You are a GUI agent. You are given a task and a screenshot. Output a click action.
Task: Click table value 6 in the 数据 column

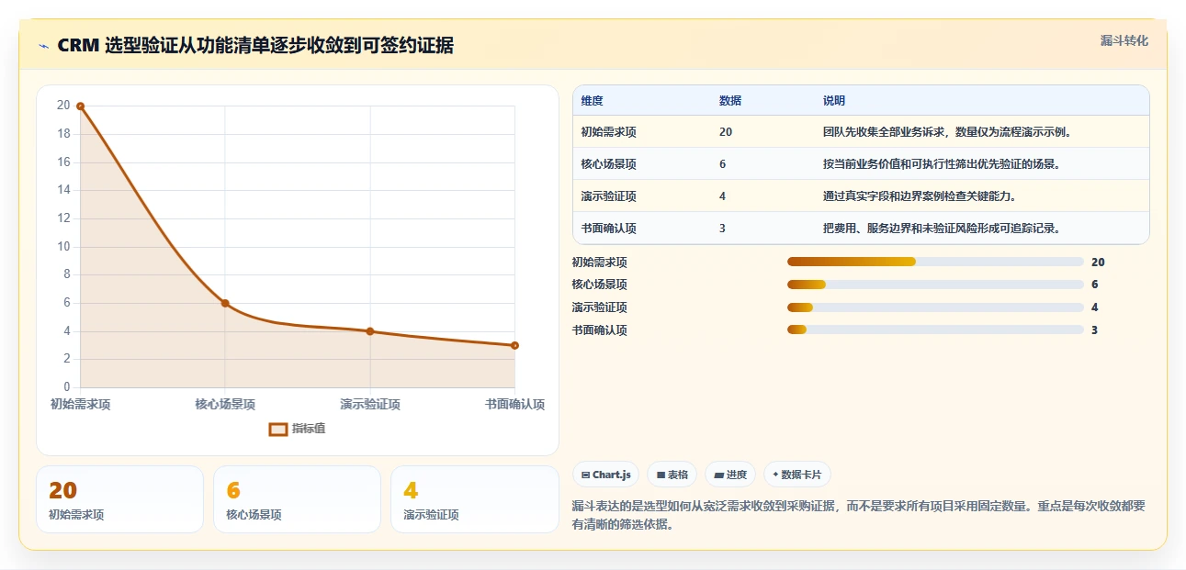(x=722, y=164)
